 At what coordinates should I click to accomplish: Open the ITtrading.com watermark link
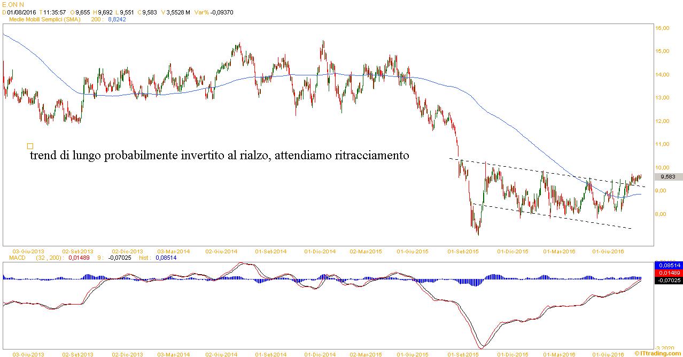coord(658,353)
